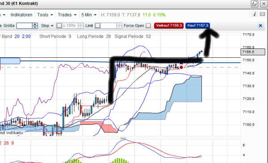Enable the Stop checkbox
Image resolution: width=268 pixels, height=163 pixels.
59,26
